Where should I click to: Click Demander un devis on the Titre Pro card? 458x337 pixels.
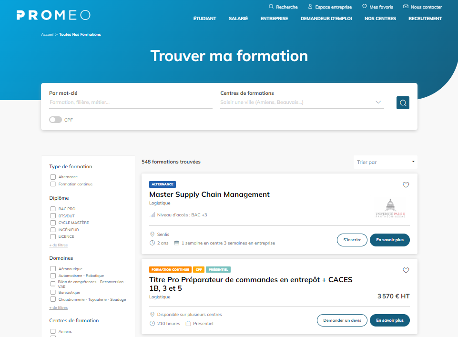pyautogui.click(x=342, y=320)
